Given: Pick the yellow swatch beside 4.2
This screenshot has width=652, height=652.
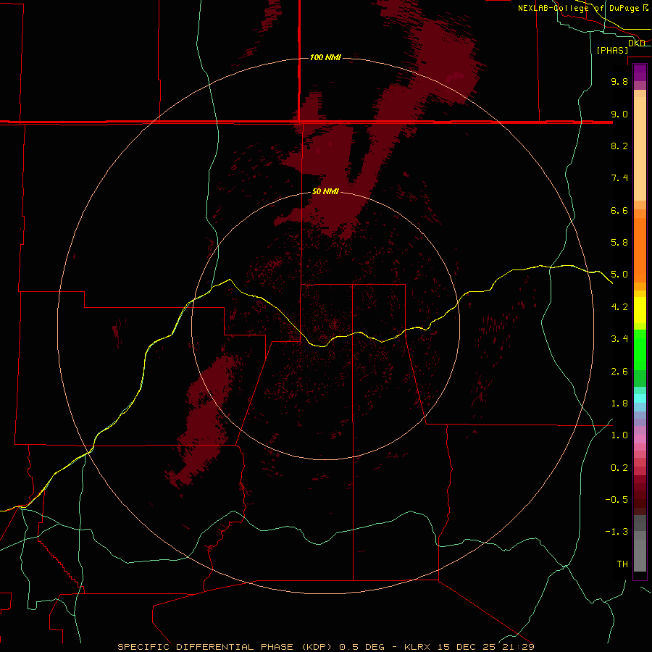Looking at the screenshot, I should (x=640, y=310).
